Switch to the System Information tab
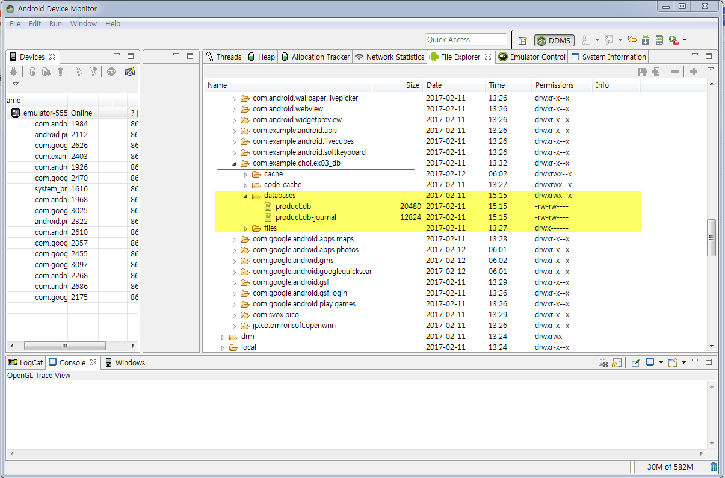This screenshot has height=478, width=725. click(x=608, y=57)
